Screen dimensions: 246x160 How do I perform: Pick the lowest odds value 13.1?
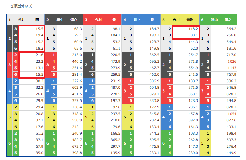pos(39,68)
